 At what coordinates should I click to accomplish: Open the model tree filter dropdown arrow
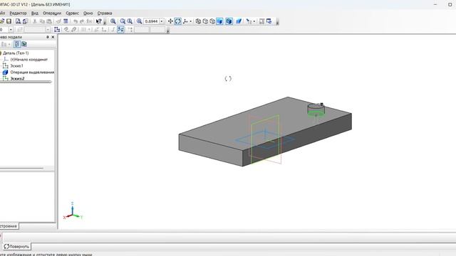(9, 44)
